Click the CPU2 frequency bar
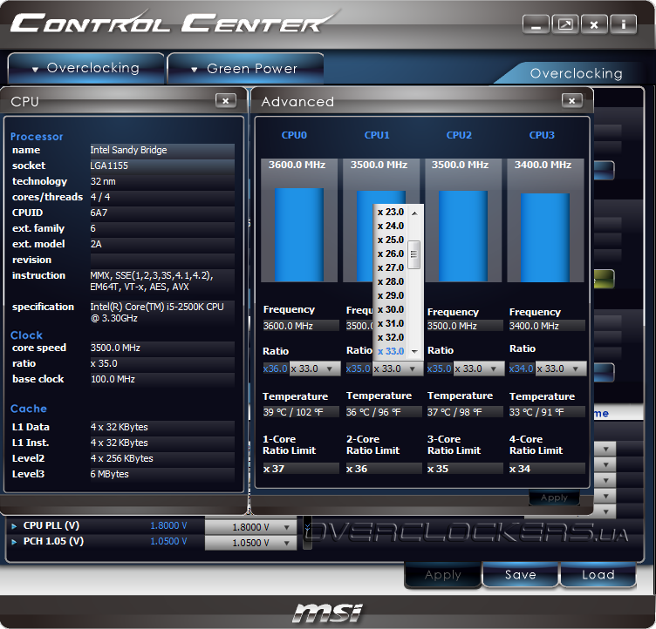This screenshot has width=656, height=629. [x=463, y=236]
